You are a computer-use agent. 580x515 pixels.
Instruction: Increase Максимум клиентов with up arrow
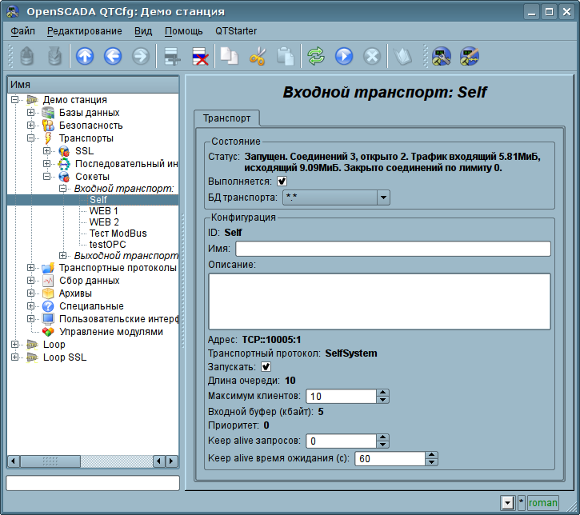click(x=383, y=393)
